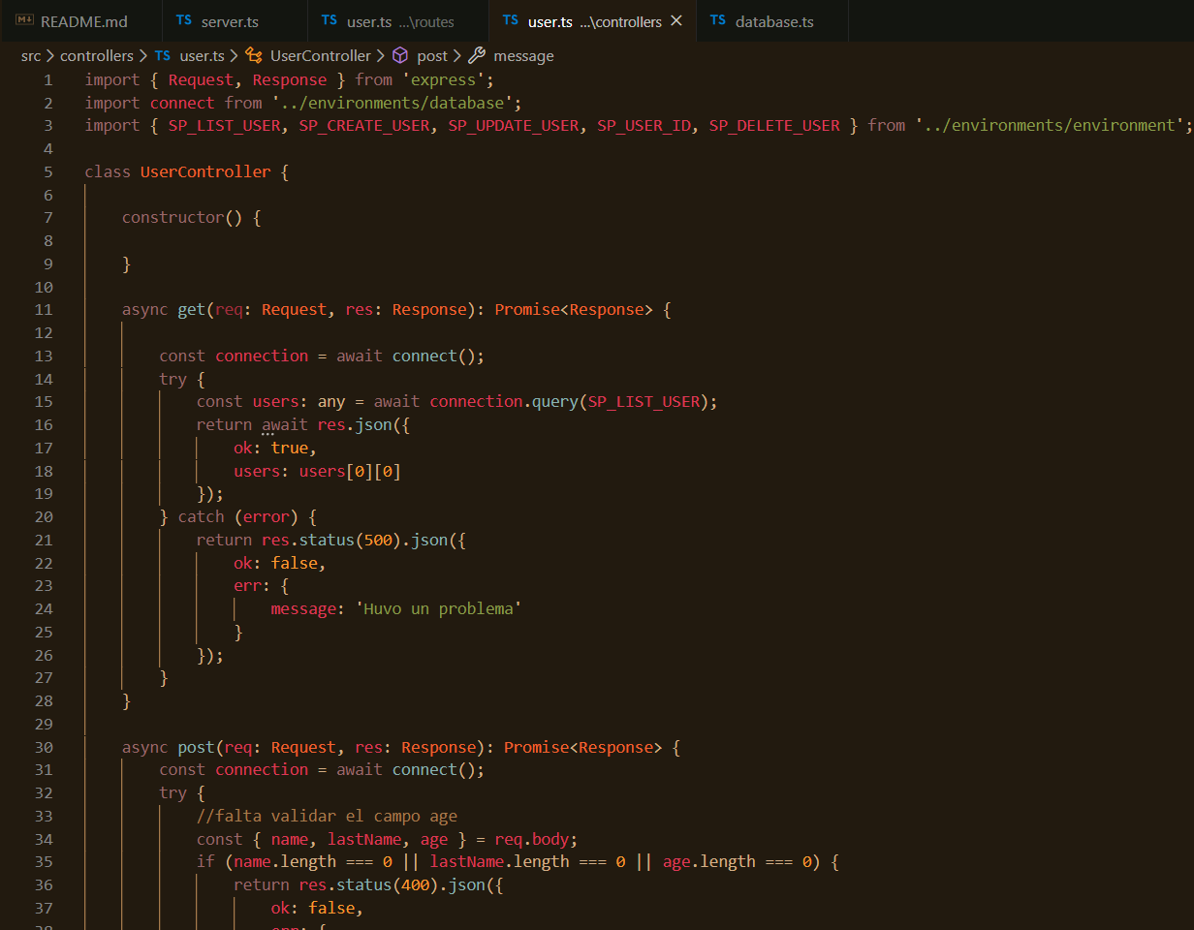Switch to user.ts routes tab

[397, 21]
